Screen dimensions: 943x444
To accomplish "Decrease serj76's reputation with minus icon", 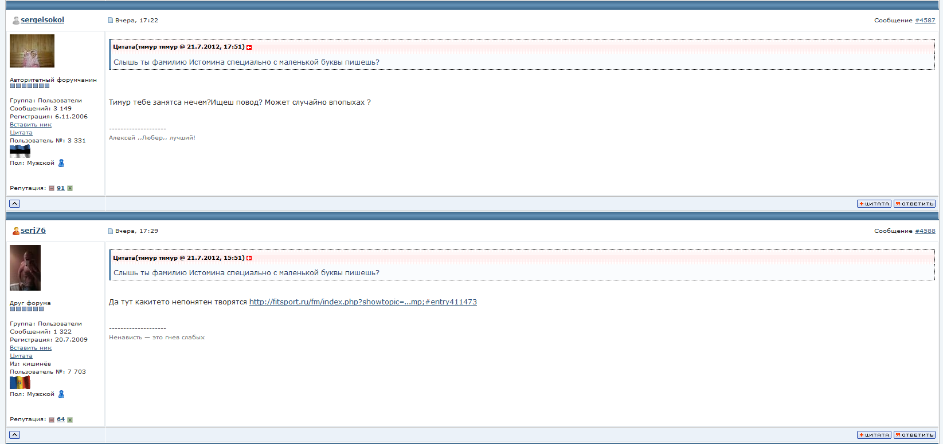I will click(52, 420).
